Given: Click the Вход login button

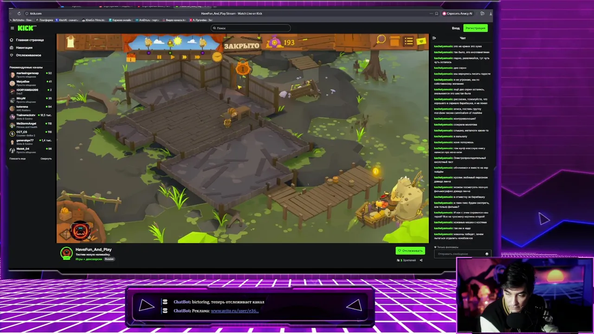Looking at the screenshot, I should pos(456,28).
